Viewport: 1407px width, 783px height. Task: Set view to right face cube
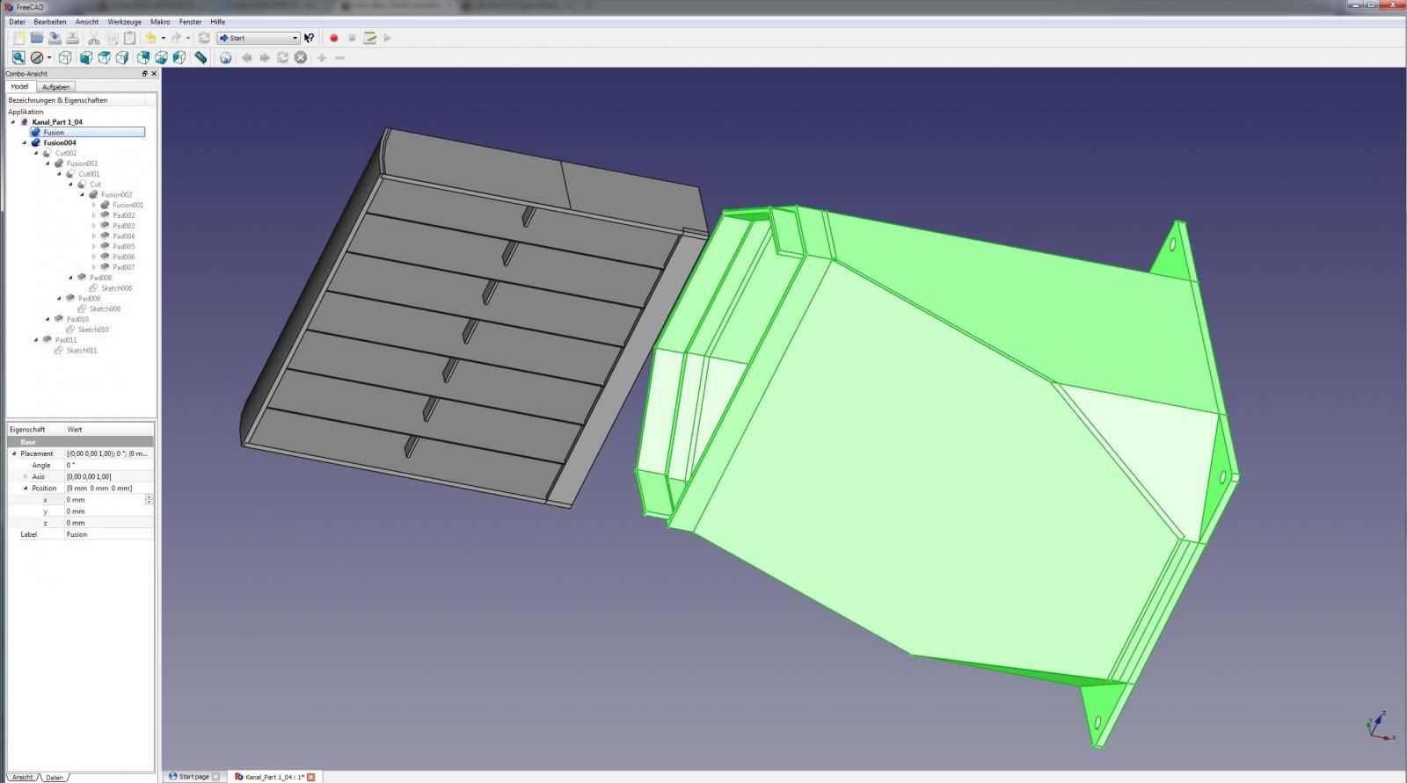tap(122, 57)
